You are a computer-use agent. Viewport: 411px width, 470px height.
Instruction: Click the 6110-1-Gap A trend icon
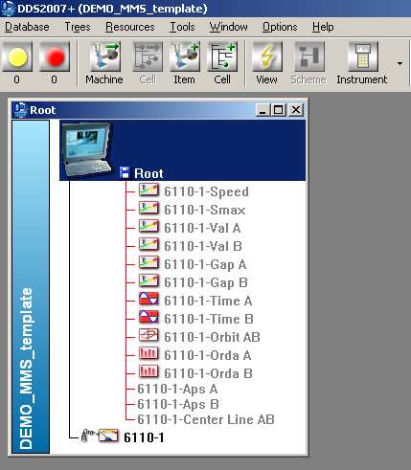coord(148,262)
